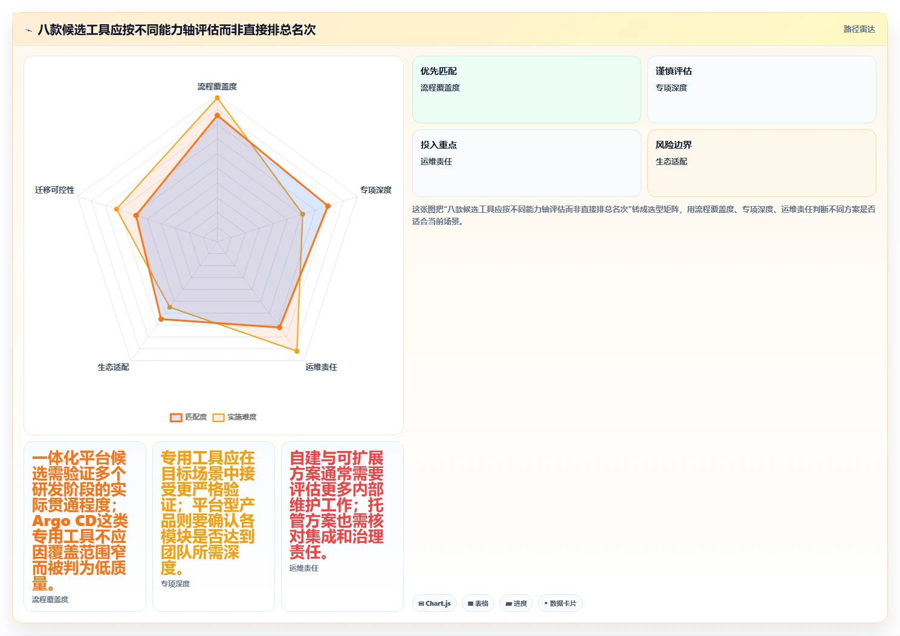Click the 专项深度 radar axis label
The width and height of the screenshot is (900, 636).
click(376, 190)
